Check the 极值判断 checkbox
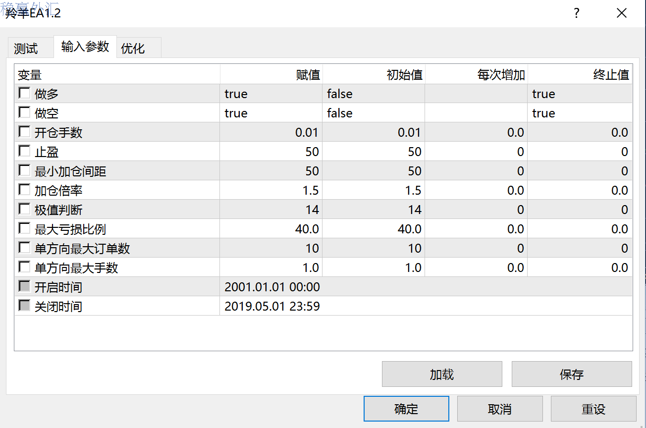The height and width of the screenshot is (428, 646). pos(24,209)
